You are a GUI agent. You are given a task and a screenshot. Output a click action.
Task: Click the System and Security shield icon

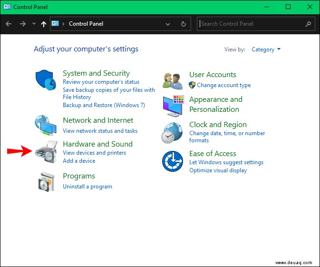tap(46, 80)
